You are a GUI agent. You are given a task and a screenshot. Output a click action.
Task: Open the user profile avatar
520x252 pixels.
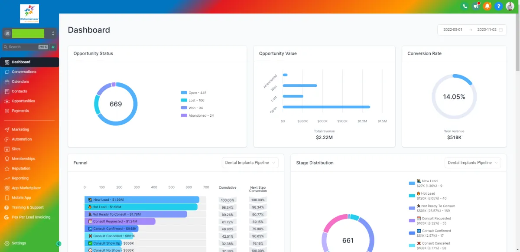(510, 6)
